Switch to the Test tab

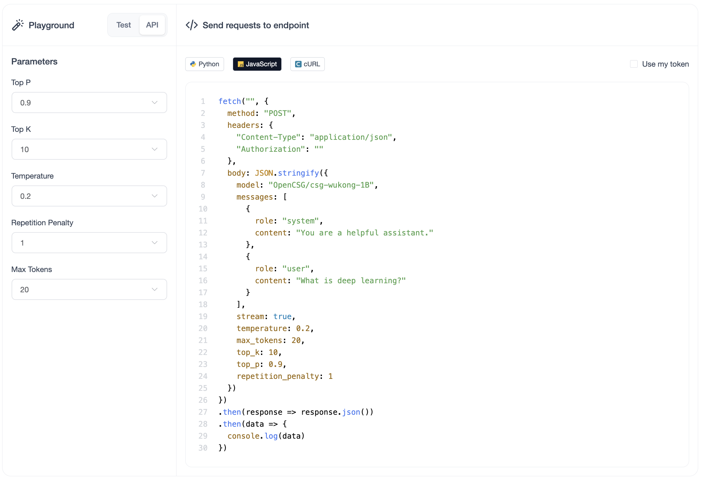pyautogui.click(x=124, y=25)
